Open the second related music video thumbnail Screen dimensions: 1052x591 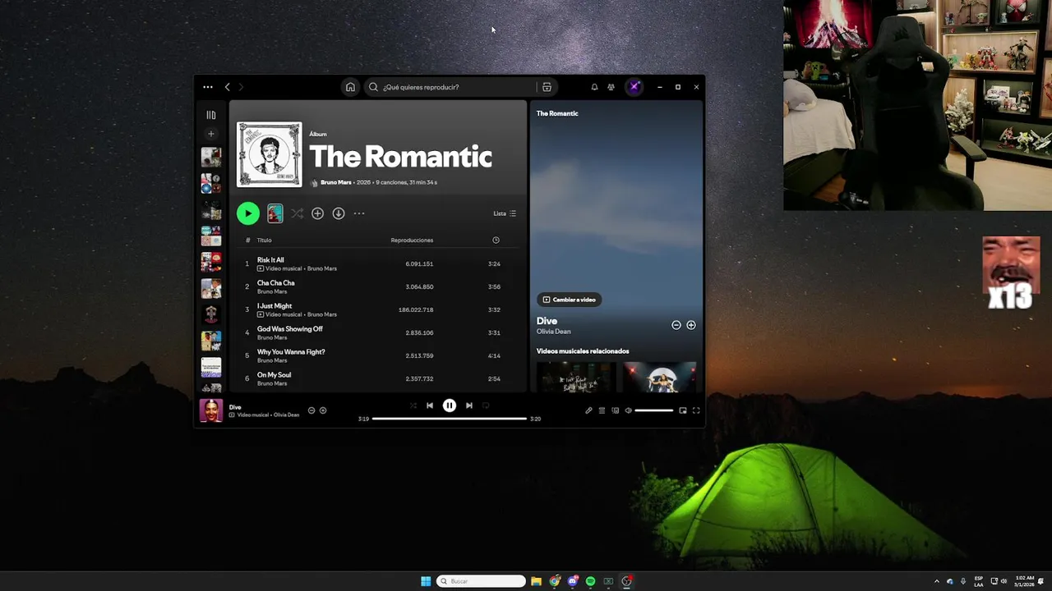659,377
